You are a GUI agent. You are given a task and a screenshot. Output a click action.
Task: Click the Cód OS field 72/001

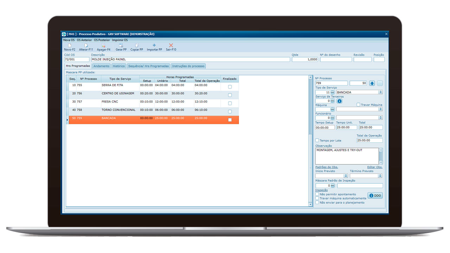[x=77, y=59]
